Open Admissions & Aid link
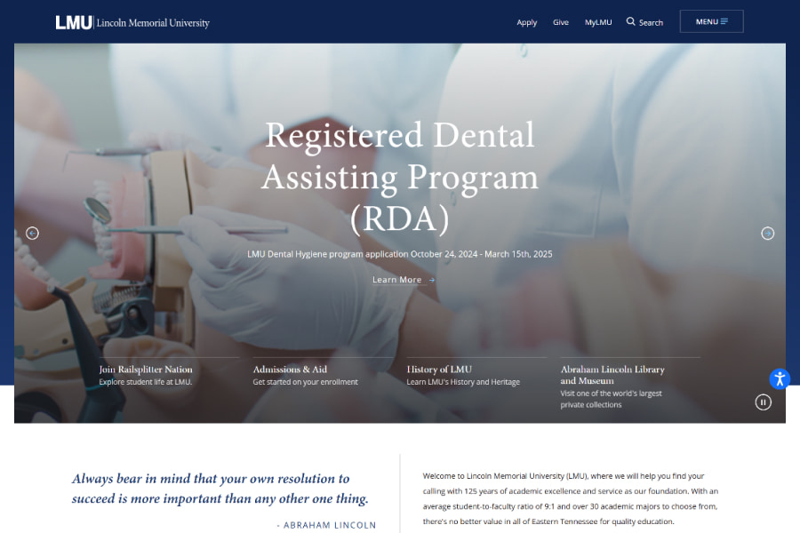800x533 pixels. point(290,370)
